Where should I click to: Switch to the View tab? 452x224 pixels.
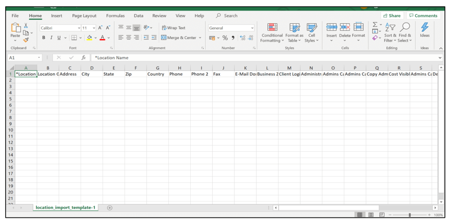click(181, 16)
